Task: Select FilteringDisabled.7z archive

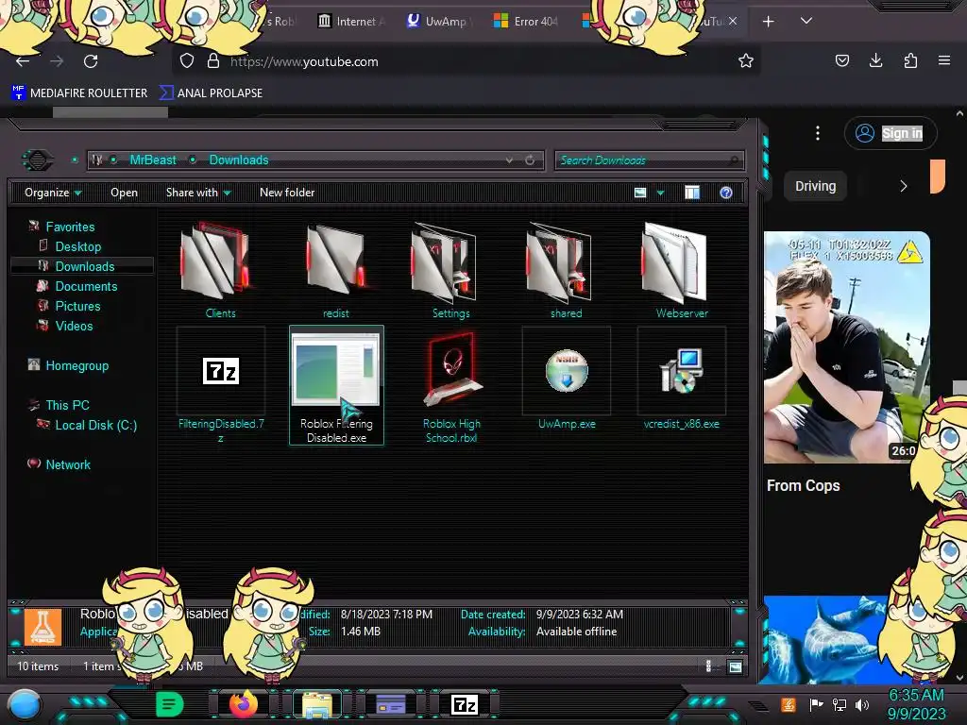Action: pyautogui.click(x=221, y=385)
